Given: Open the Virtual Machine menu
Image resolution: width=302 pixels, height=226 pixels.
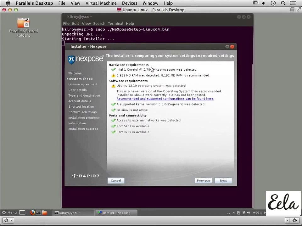Looking at the screenshot, I should pyautogui.click(x=101, y=3).
